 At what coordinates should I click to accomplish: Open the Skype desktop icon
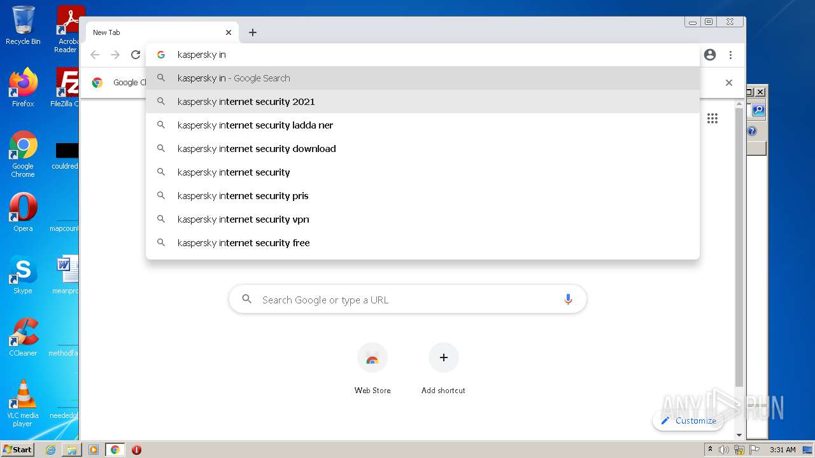tap(23, 275)
